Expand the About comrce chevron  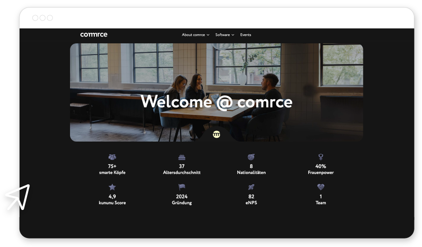[x=208, y=35]
